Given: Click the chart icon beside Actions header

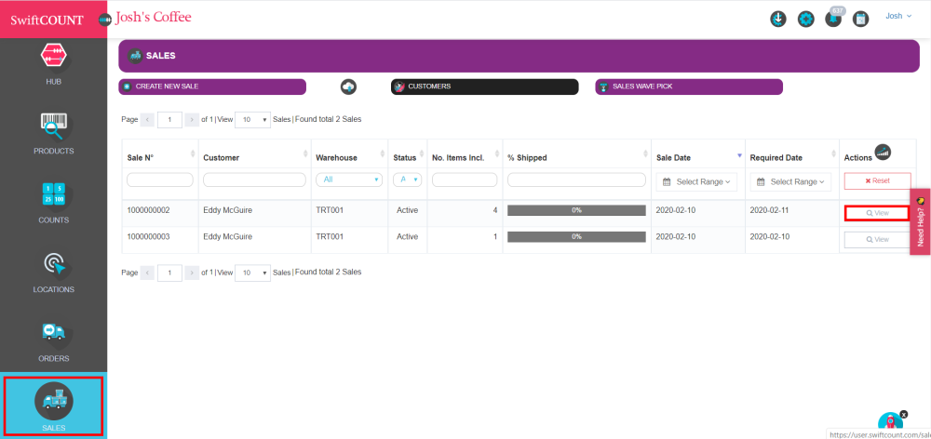Looking at the screenshot, I should pyautogui.click(x=883, y=152).
